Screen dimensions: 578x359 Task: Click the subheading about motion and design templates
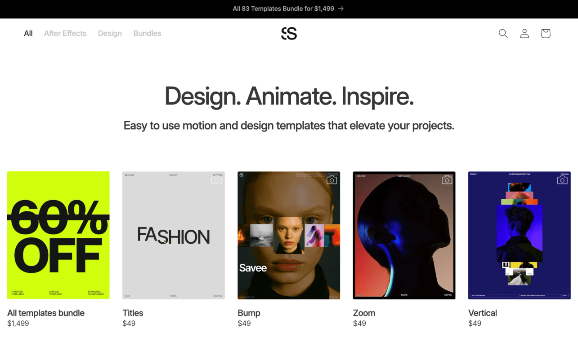289,126
